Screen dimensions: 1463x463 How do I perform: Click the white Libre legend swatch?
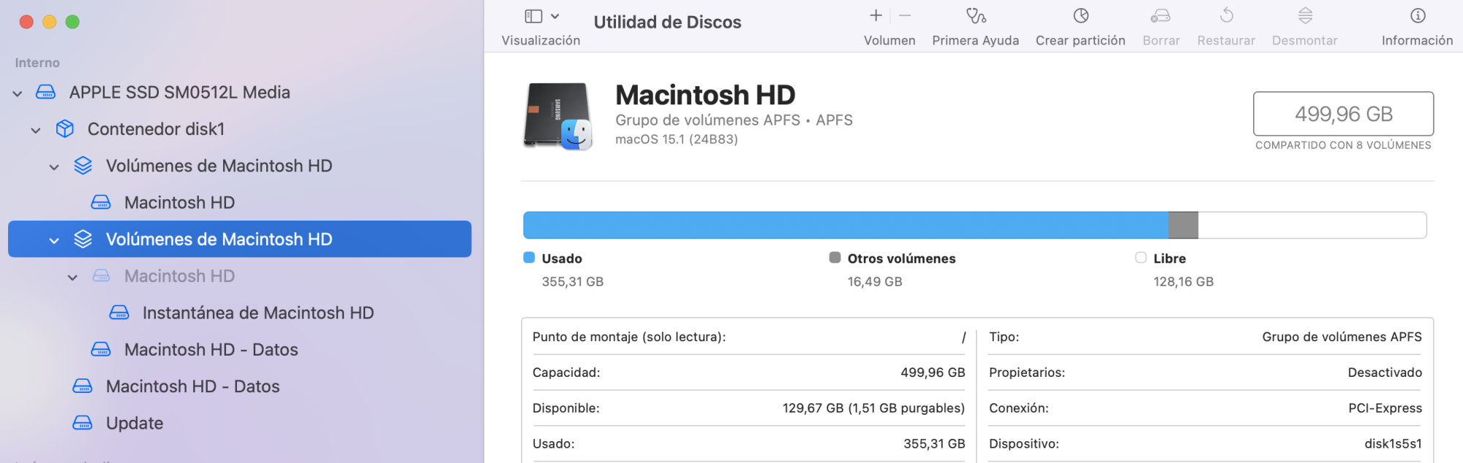[1140, 257]
